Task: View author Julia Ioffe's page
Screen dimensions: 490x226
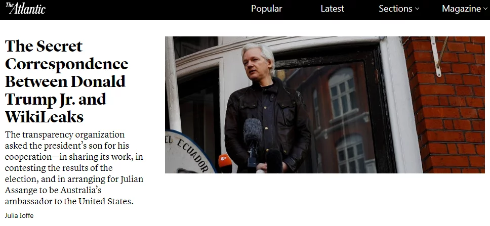Action: click(19, 216)
